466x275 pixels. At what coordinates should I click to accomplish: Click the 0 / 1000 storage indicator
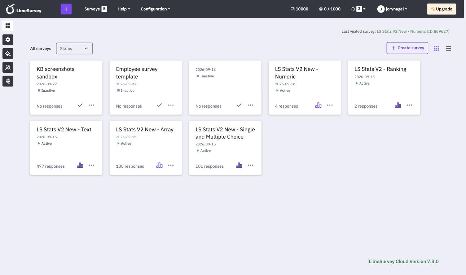[x=330, y=9]
